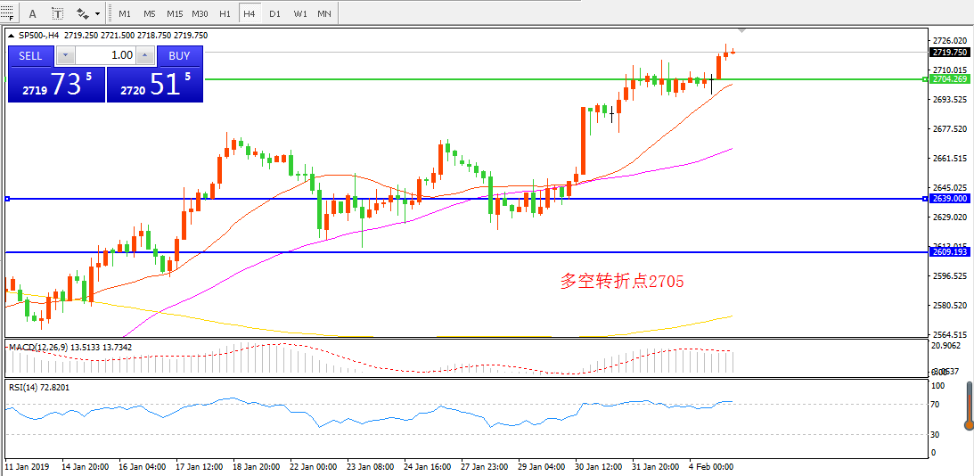Select the Text Label tool

click(x=58, y=13)
